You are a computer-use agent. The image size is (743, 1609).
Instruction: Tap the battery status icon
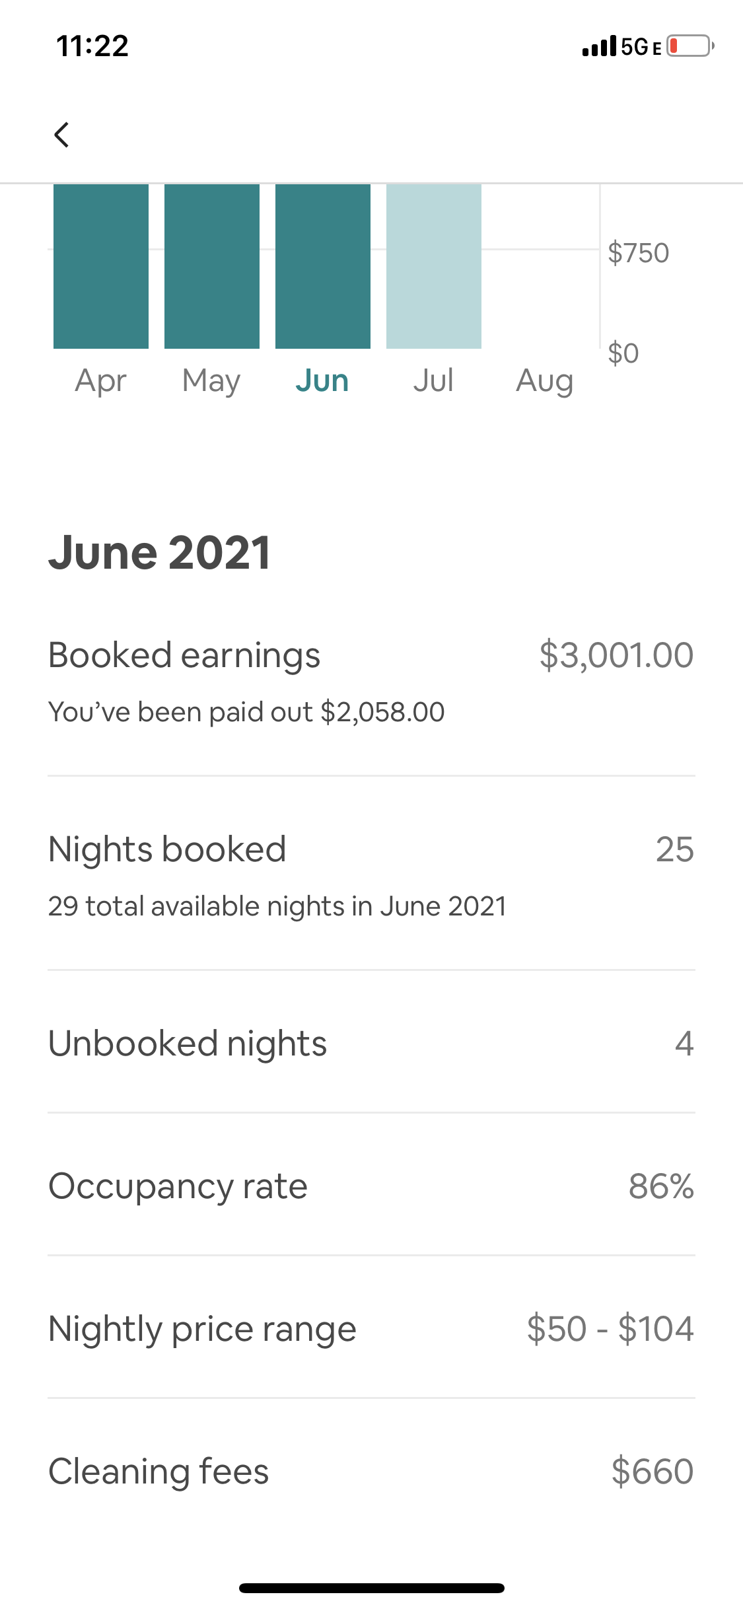[690, 46]
